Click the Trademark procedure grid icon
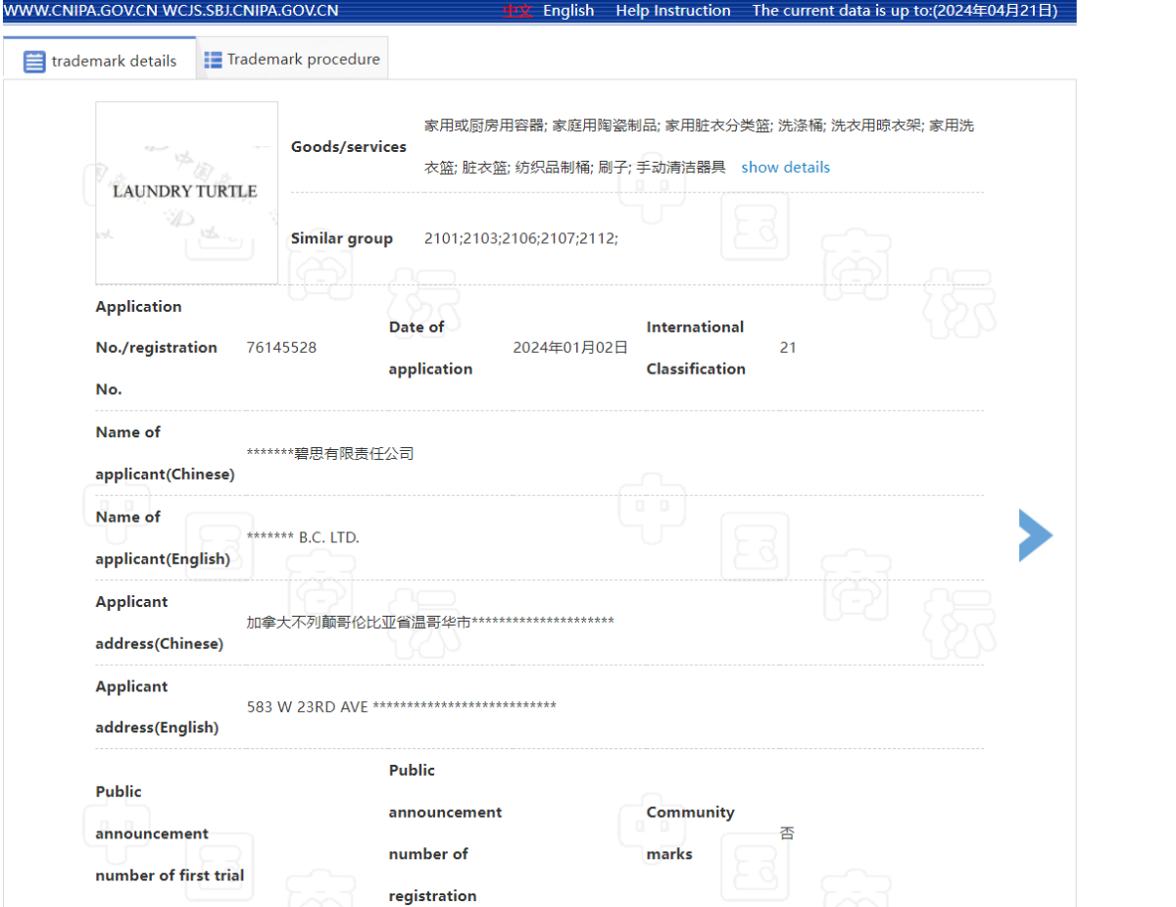This screenshot has height=907, width=1176. tap(213, 60)
